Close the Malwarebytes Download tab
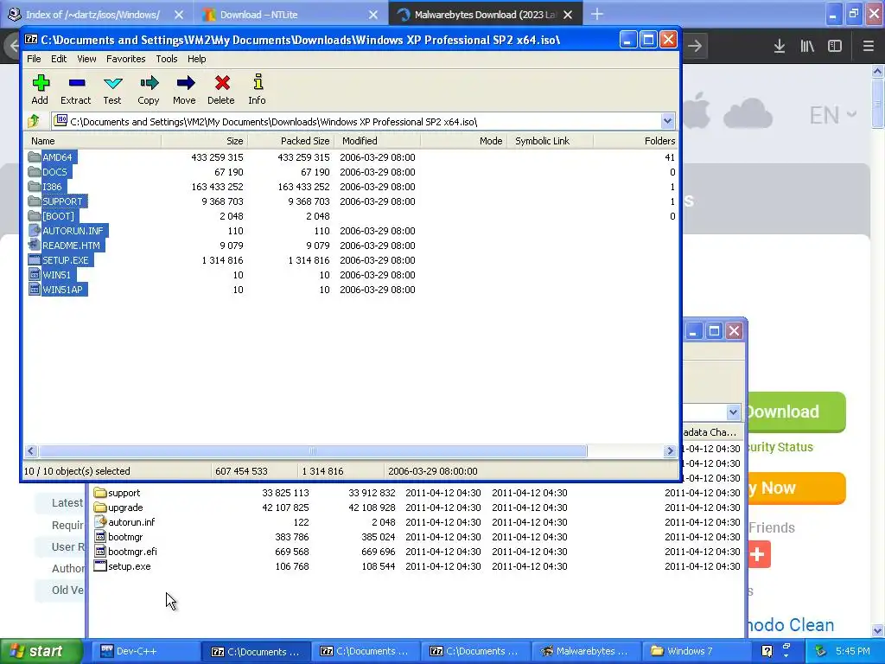The width and height of the screenshot is (885, 664). [568, 15]
